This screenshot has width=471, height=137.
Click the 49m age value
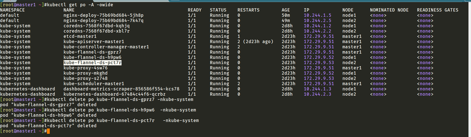click(286, 21)
